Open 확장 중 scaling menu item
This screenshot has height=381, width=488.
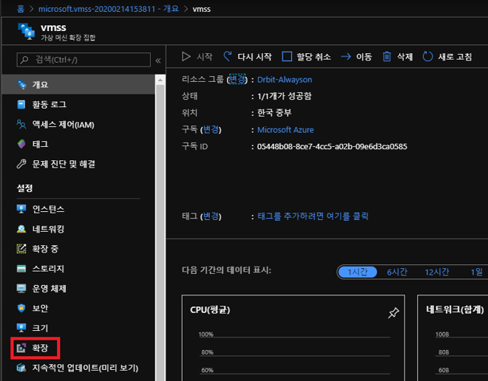click(78, 249)
